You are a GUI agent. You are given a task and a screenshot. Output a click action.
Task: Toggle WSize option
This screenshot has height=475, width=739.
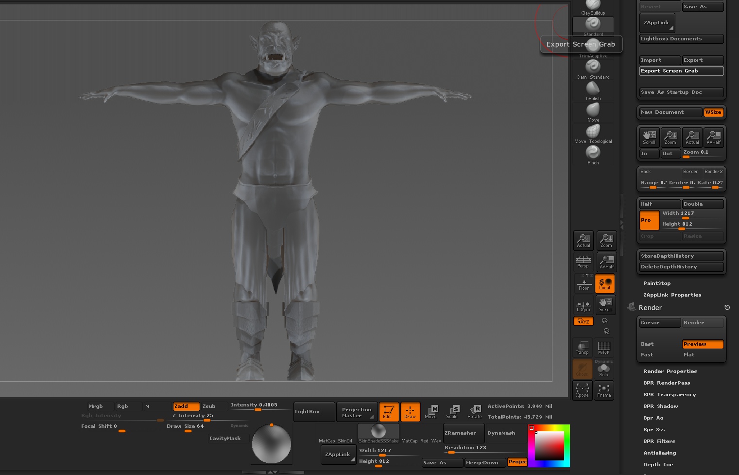[713, 112]
